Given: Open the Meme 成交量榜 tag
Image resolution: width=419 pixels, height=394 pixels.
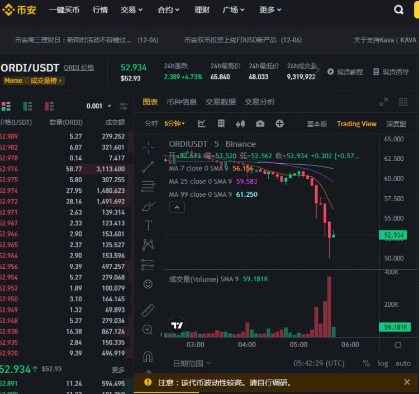Looking at the screenshot, I should [x=34, y=80].
